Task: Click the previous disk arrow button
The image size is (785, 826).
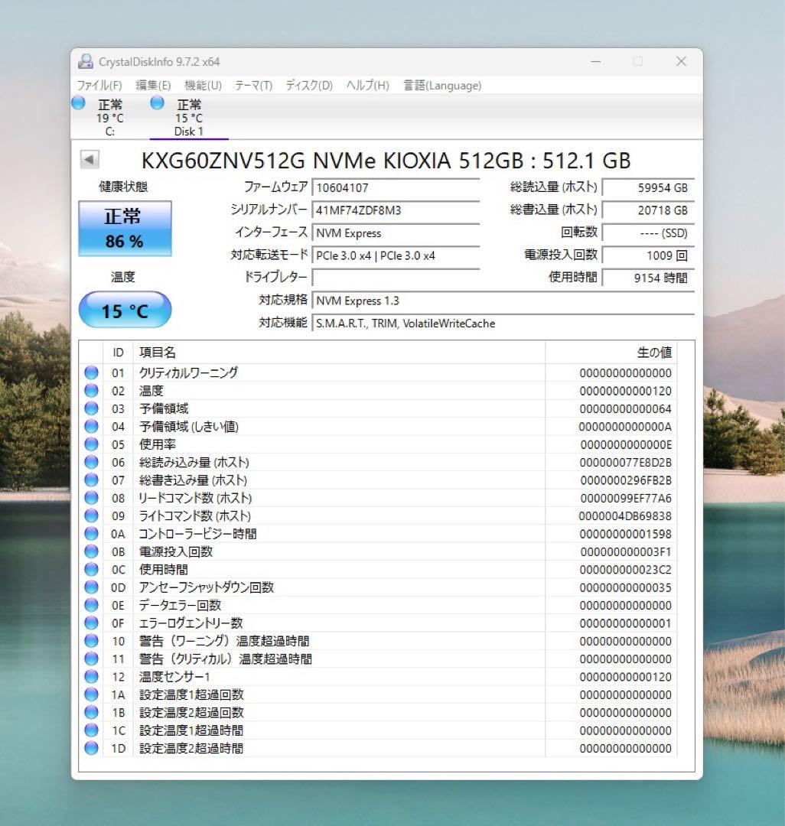Action: [90, 159]
